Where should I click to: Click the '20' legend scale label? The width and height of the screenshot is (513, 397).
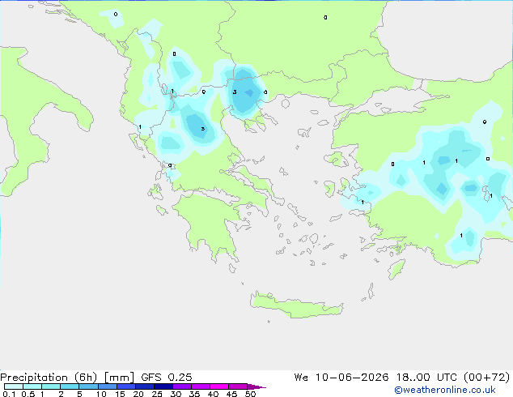[138, 394]
